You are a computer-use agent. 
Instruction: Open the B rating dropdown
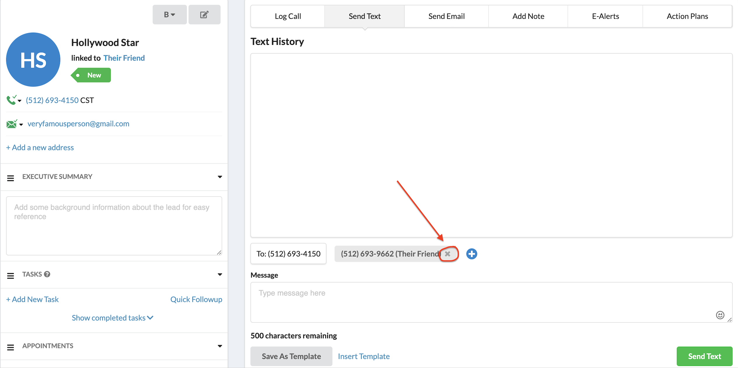click(169, 15)
